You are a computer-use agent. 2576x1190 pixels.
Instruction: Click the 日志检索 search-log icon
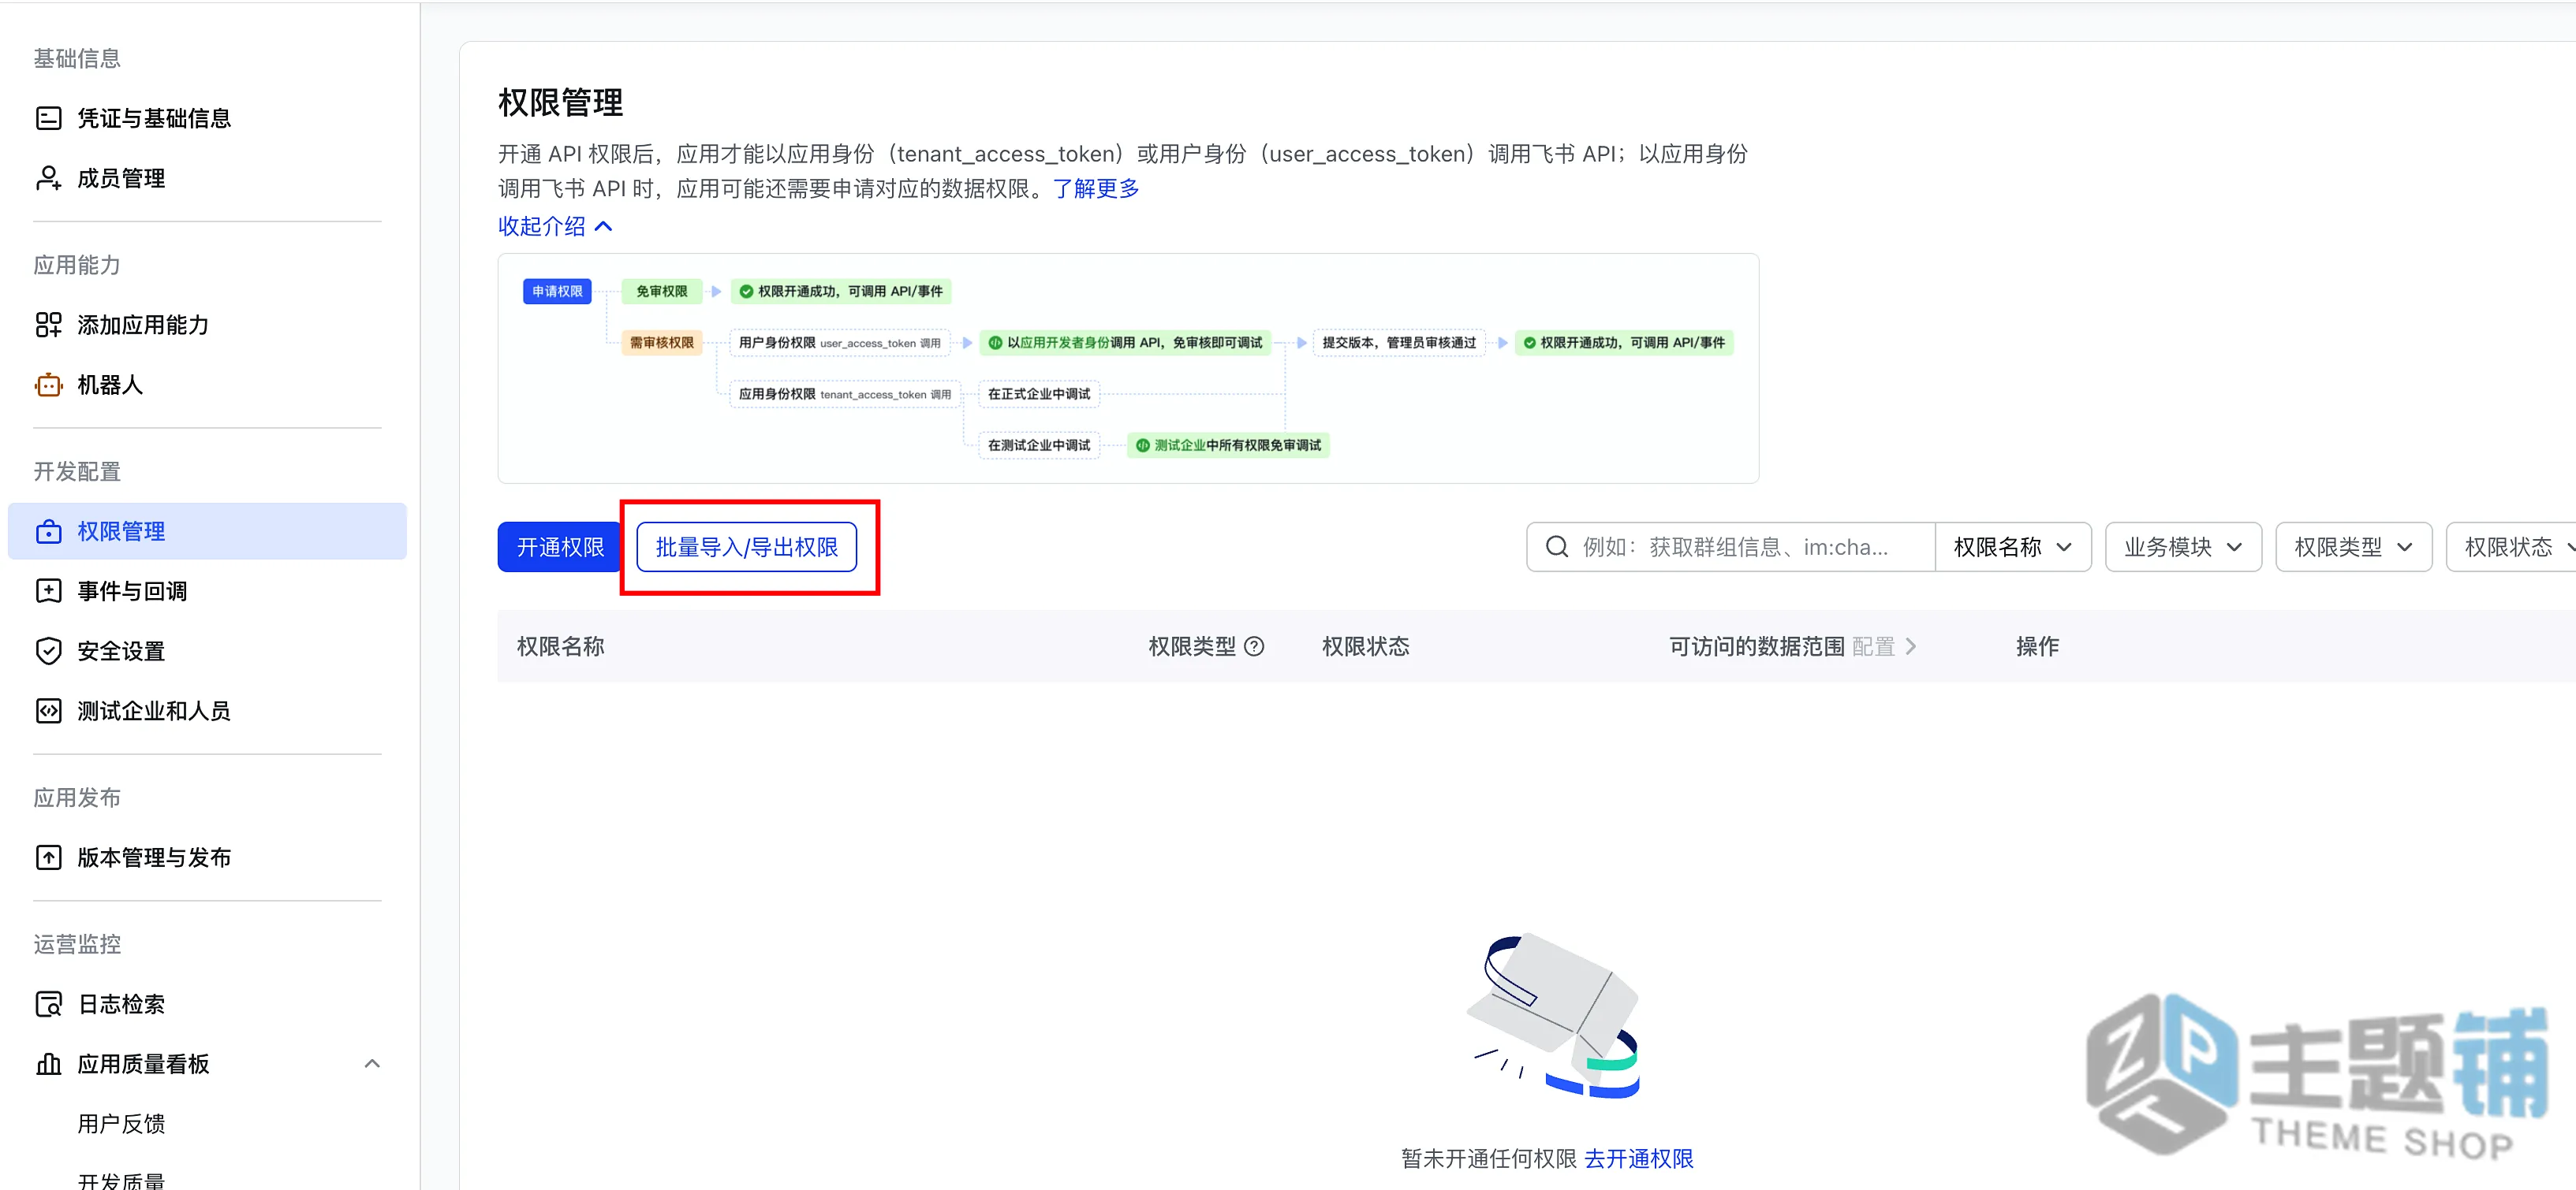[x=48, y=1004]
